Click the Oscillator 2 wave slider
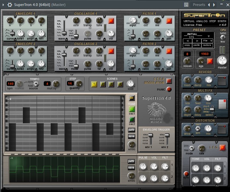Screen dimensions: 230x192 64,55
